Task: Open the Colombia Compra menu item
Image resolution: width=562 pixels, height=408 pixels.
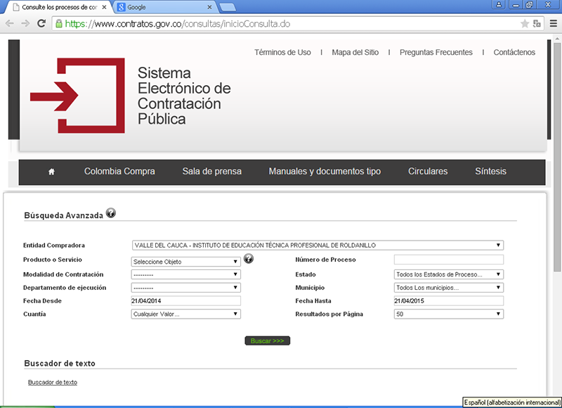Action: (119, 172)
